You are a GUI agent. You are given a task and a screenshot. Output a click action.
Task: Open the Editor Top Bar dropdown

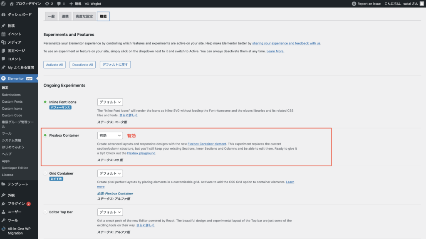[110, 212]
